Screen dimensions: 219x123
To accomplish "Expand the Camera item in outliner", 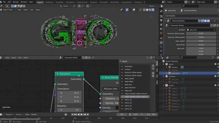I will click(x=167, y=67).
